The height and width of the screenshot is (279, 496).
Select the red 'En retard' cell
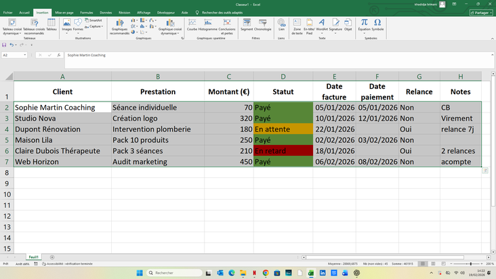pyautogui.click(x=283, y=151)
